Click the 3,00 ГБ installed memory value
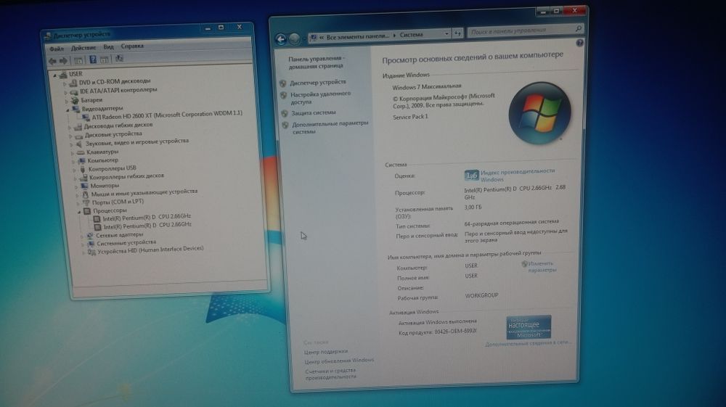The image size is (726, 407). tap(473, 207)
